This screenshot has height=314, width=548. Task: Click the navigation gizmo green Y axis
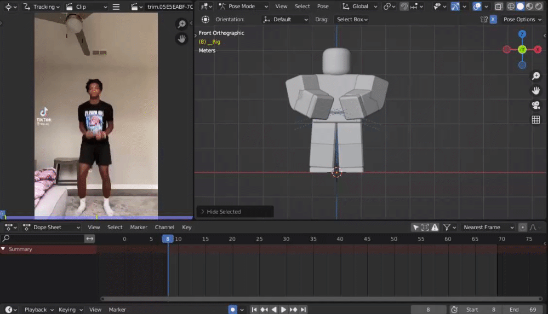click(522, 50)
